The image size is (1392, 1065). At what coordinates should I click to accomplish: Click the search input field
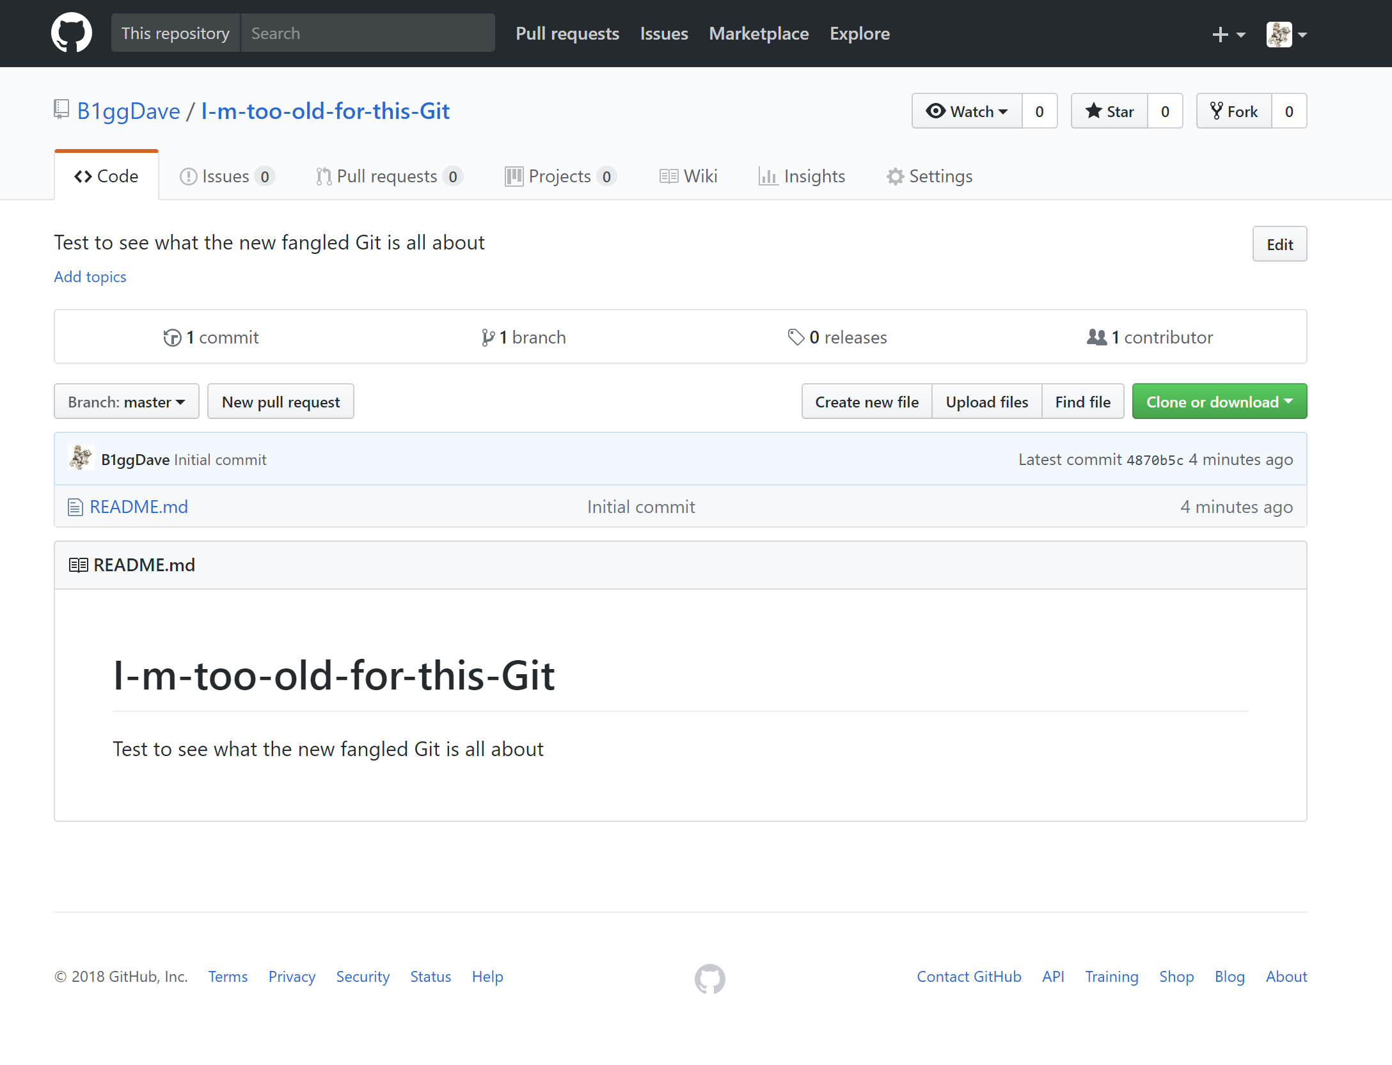[368, 33]
